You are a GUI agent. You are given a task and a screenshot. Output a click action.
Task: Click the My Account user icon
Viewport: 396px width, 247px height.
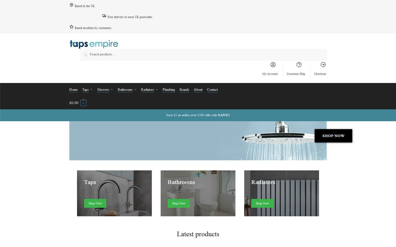click(x=273, y=64)
